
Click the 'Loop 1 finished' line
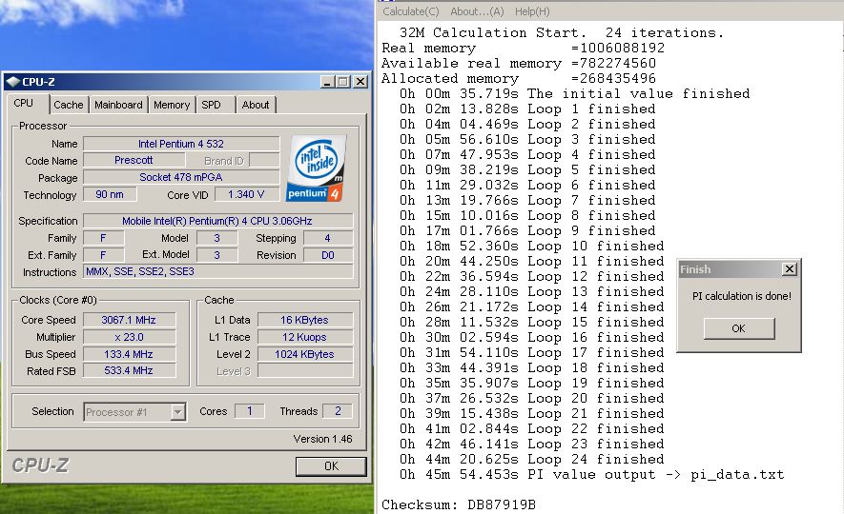pyautogui.click(x=527, y=109)
